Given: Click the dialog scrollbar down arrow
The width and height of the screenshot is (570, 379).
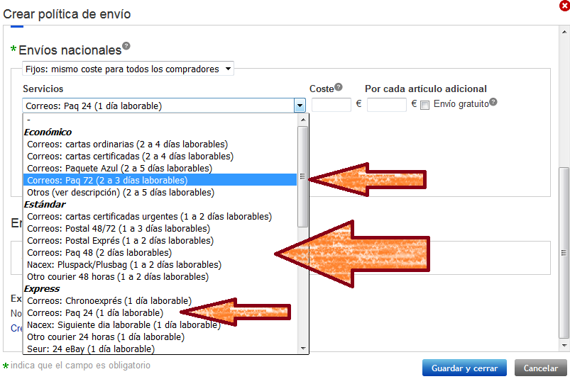Looking at the screenshot, I should click(x=564, y=345).
